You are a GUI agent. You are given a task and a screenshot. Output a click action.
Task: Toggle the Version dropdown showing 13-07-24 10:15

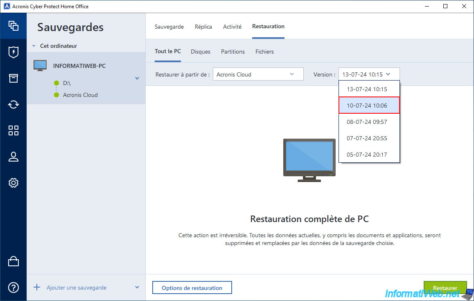click(369, 74)
